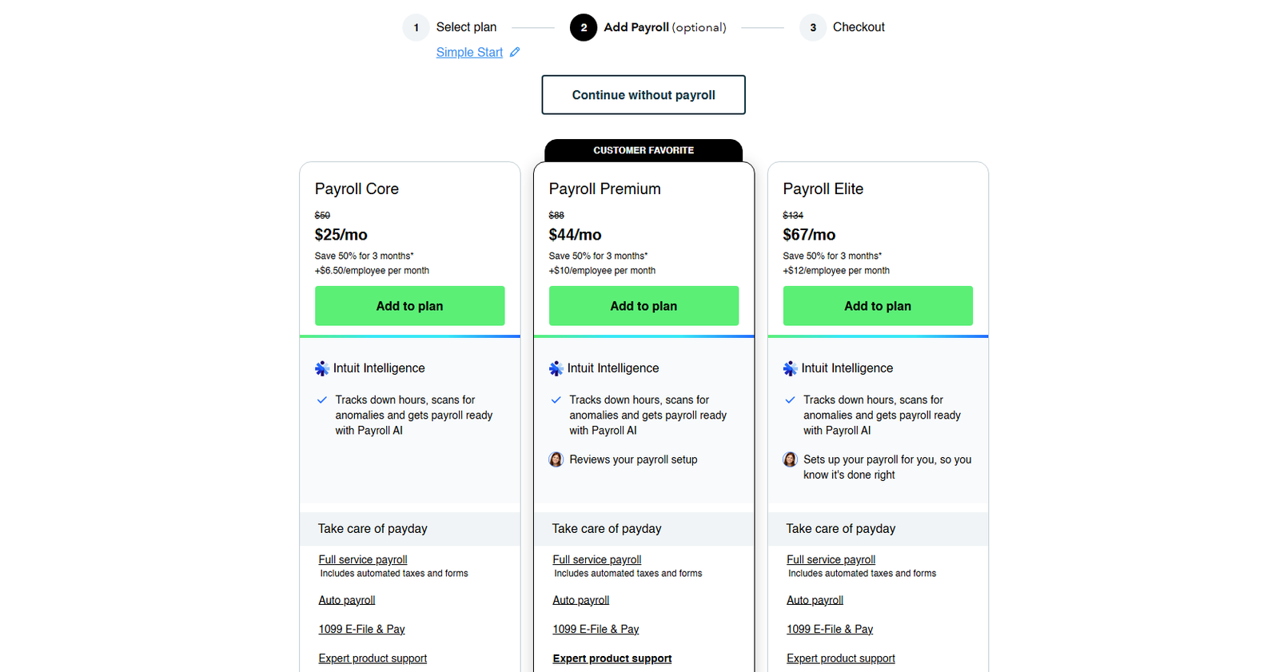Viewport: 1279px width, 672px height.
Task: Click Intuit Intelligence sparkle icon in Payroll Core
Action: [x=322, y=368]
